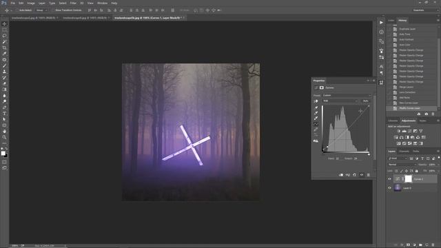Enable the Auto-Select checkbox
The height and width of the screenshot is (248, 441).
pyautogui.click(x=17, y=10)
